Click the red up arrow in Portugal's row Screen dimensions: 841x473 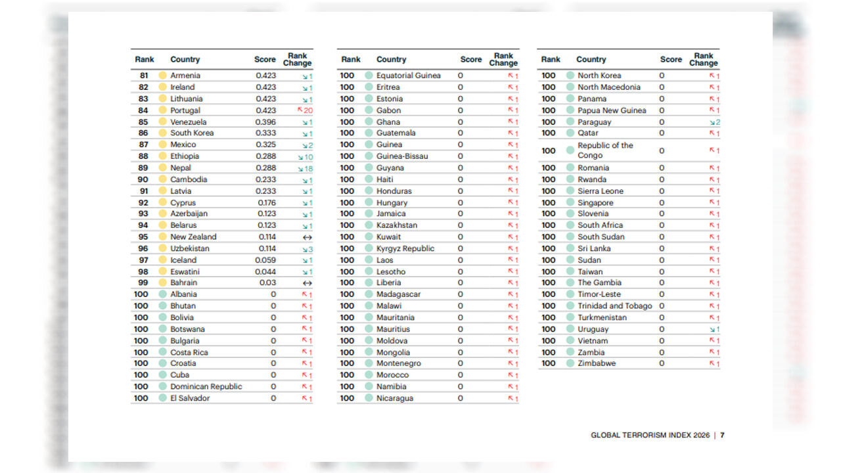pos(300,110)
